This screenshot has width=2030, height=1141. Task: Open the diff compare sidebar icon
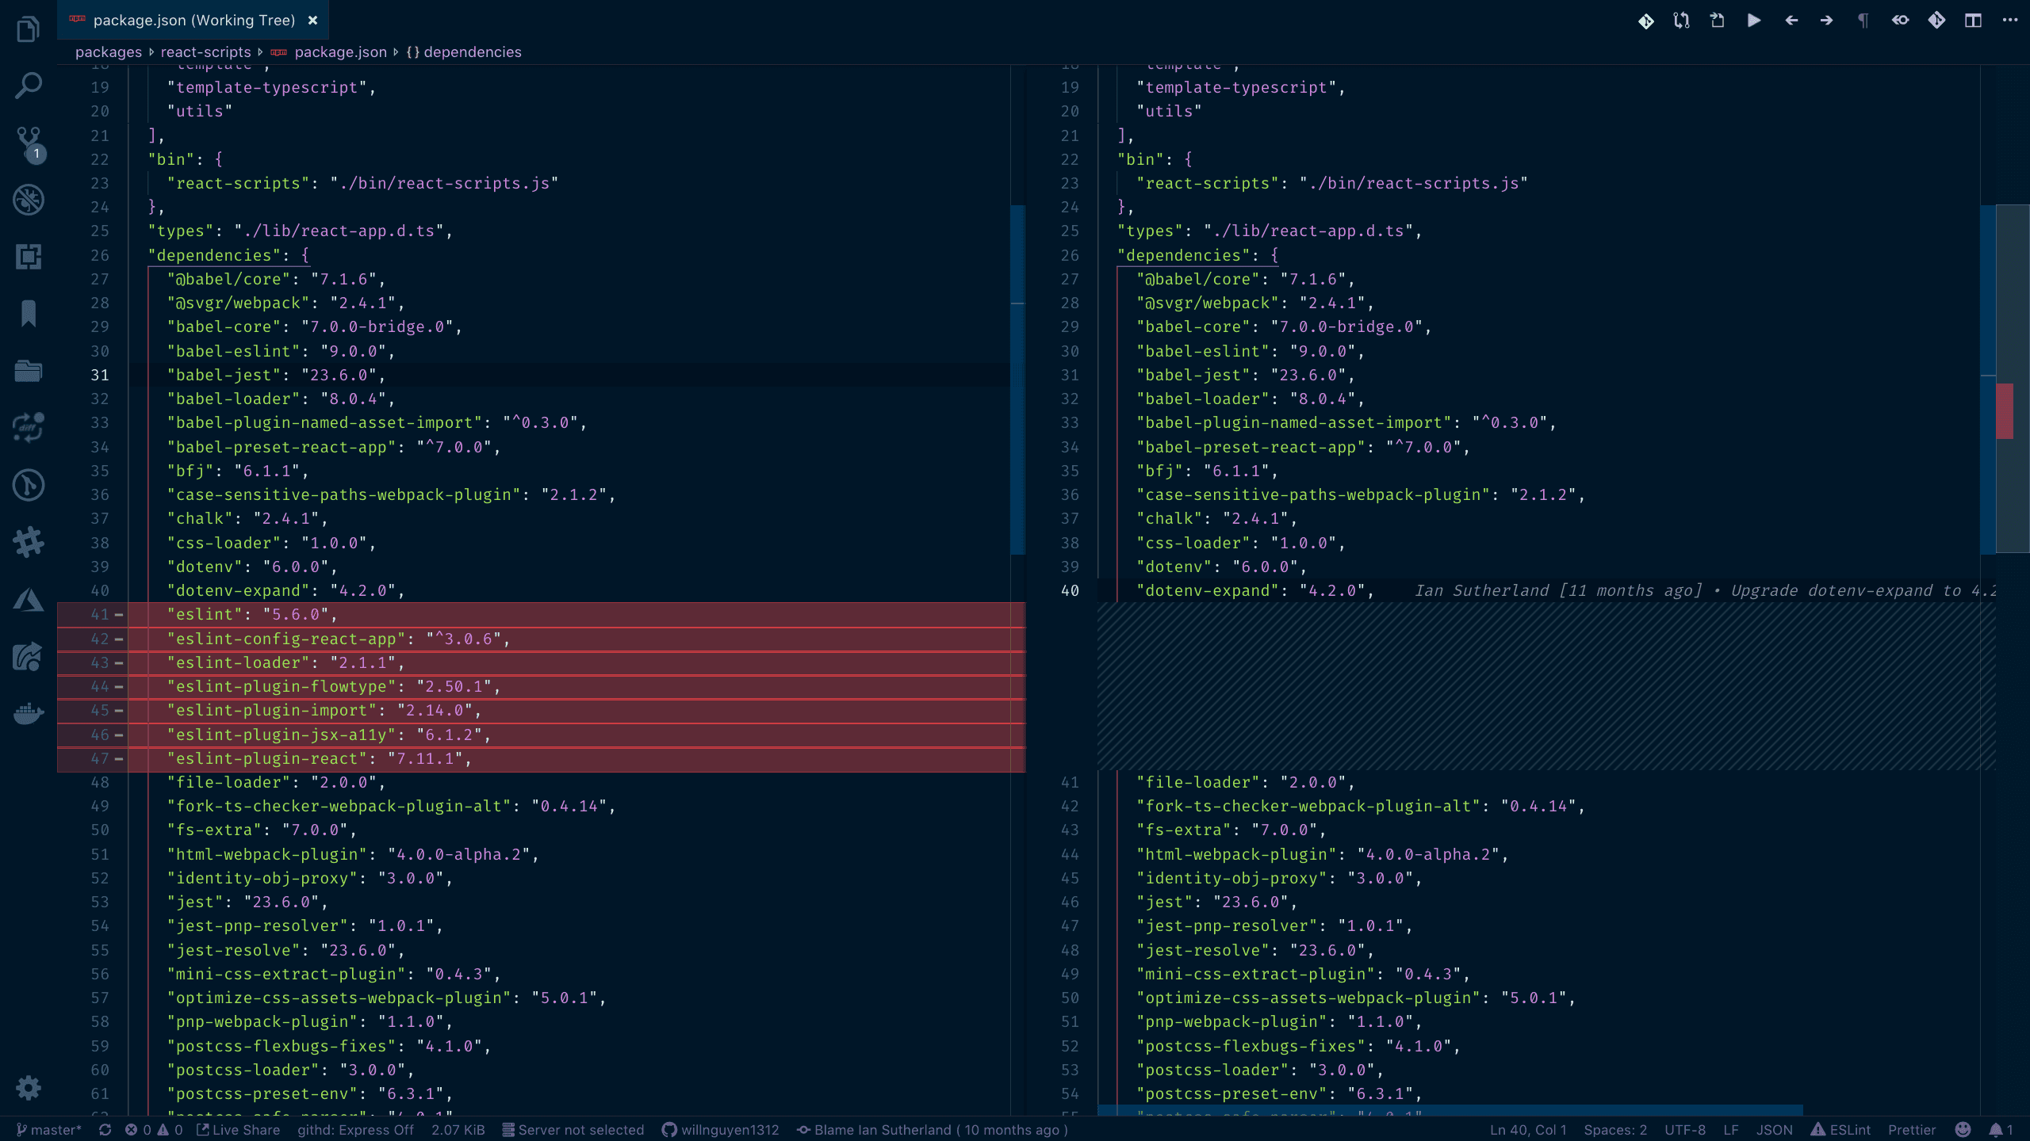coord(29,428)
